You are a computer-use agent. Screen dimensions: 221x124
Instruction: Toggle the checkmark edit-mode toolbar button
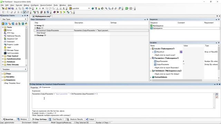[x=25, y=12]
